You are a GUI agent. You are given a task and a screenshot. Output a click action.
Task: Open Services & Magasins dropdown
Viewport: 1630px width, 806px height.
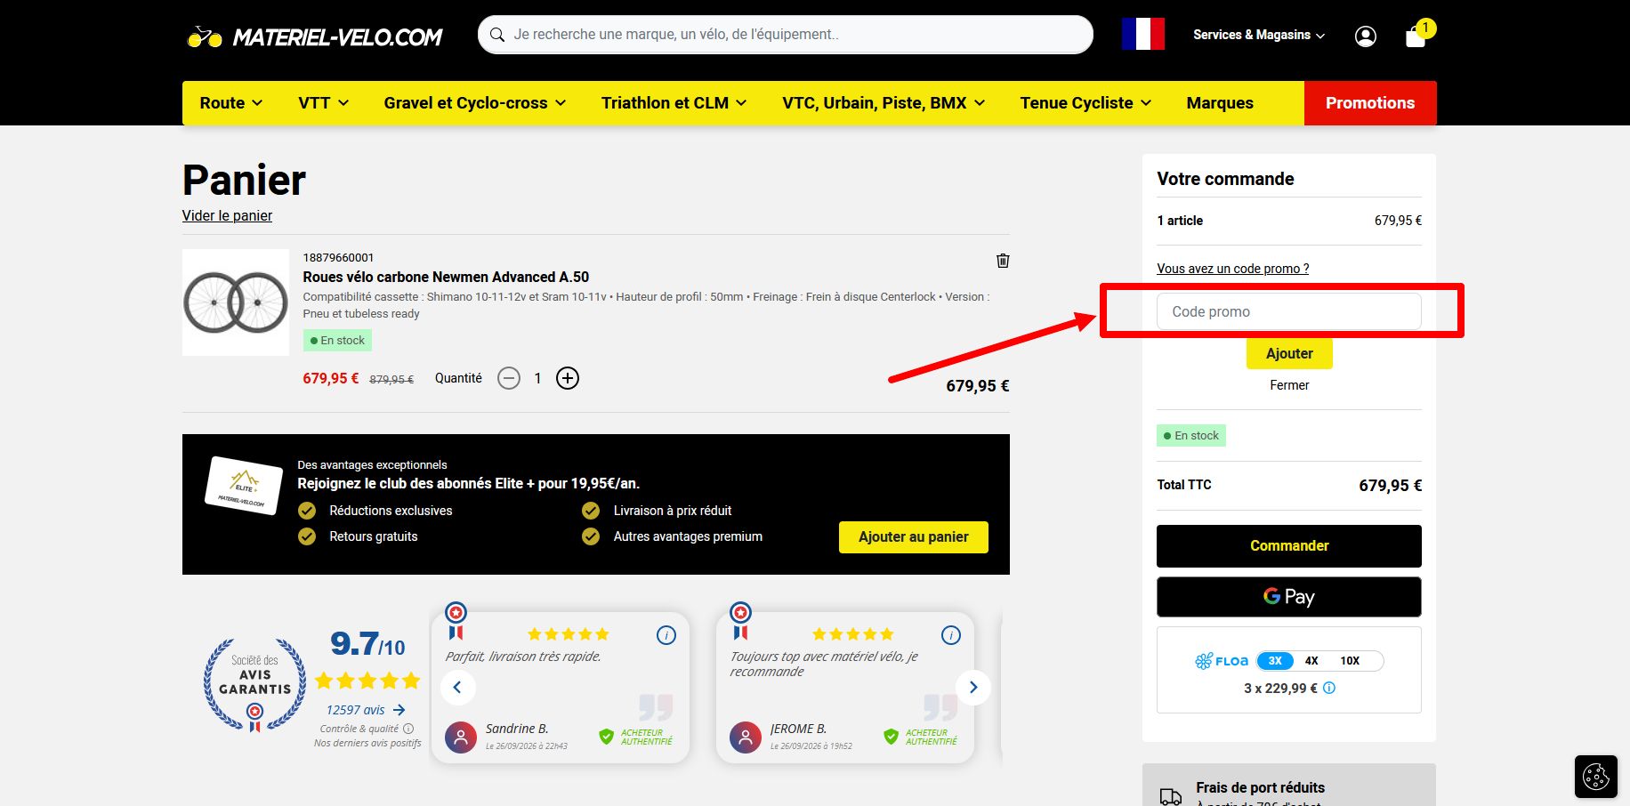click(x=1259, y=35)
